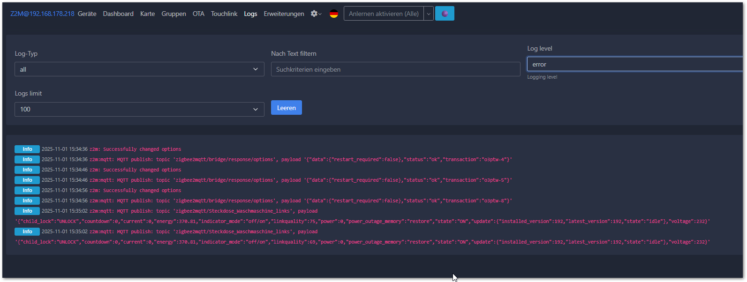
Task: Open the settings gear menu
Action: (316, 14)
